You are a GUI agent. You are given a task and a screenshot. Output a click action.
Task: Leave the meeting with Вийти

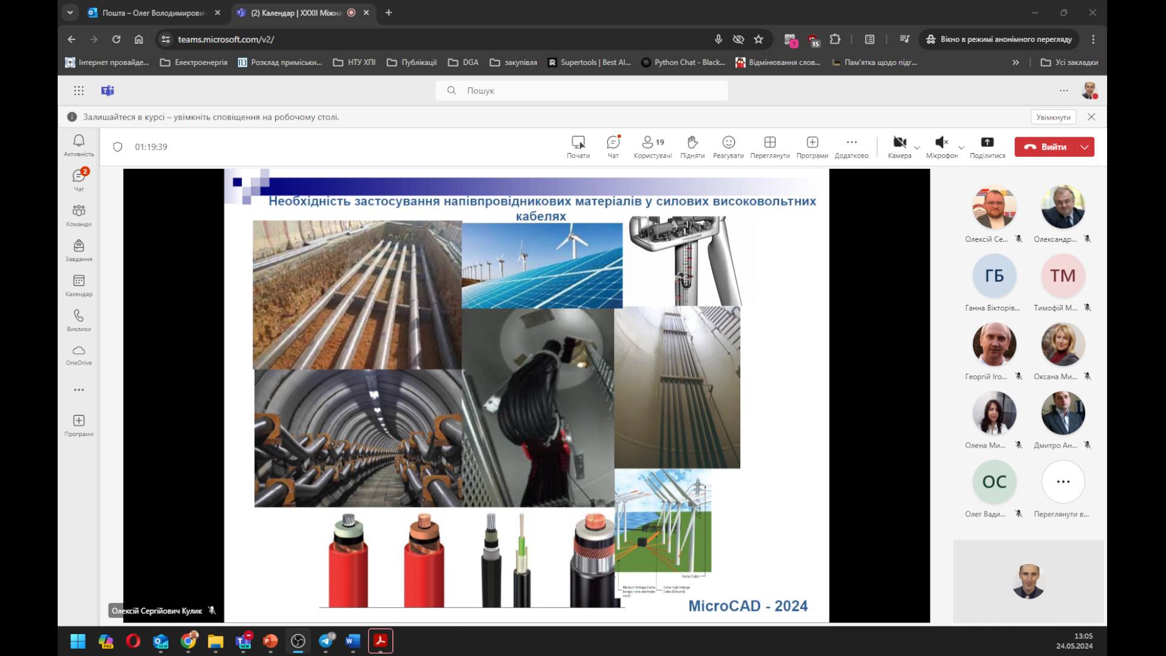(x=1046, y=147)
